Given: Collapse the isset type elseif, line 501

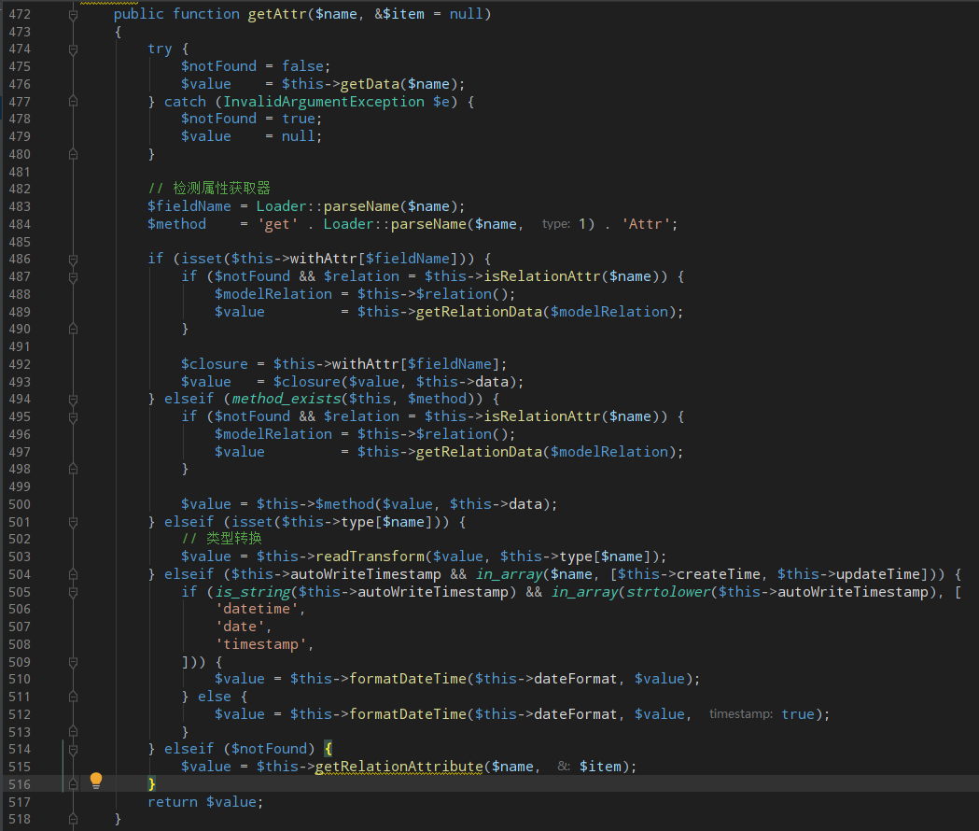Looking at the screenshot, I should pyautogui.click(x=73, y=522).
